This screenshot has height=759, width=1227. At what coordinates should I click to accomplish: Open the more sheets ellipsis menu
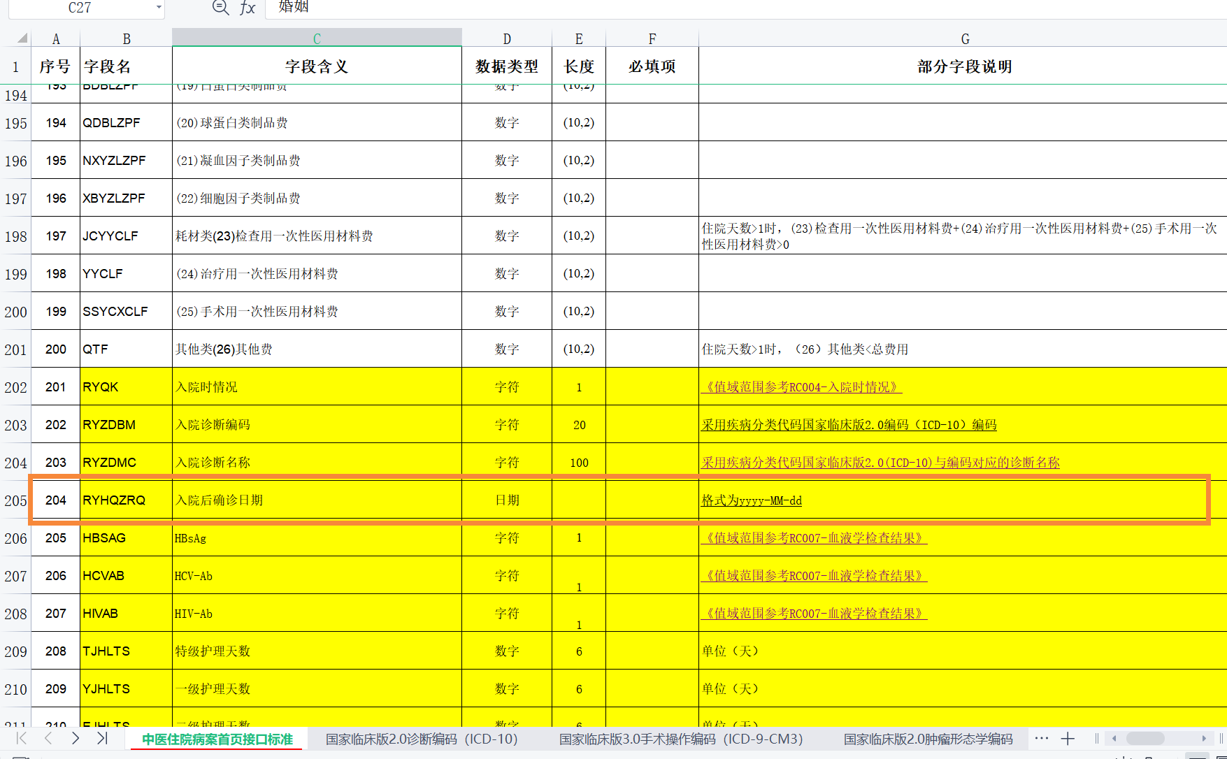tap(1042, 739)
